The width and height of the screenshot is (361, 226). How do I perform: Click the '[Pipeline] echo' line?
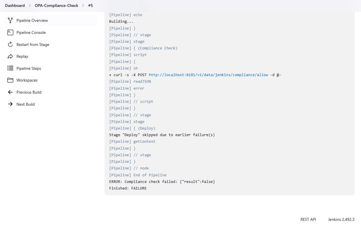tap(126, 15)
